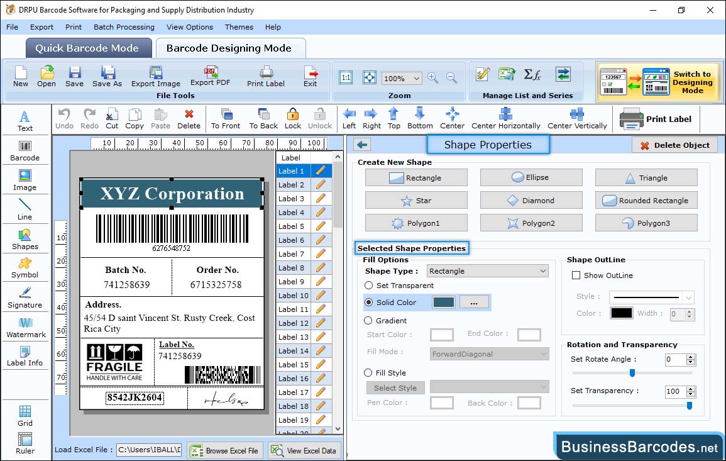Click Export PDF icon
The image size is (726, 461).
tap(211, 72)
